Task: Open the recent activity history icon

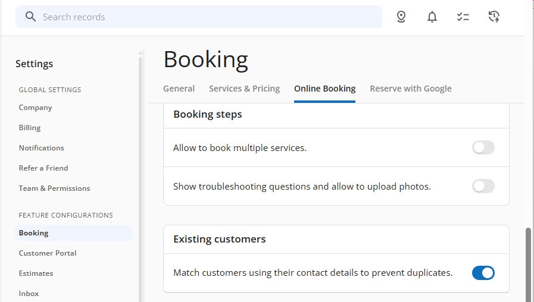Action: point(494,17)
